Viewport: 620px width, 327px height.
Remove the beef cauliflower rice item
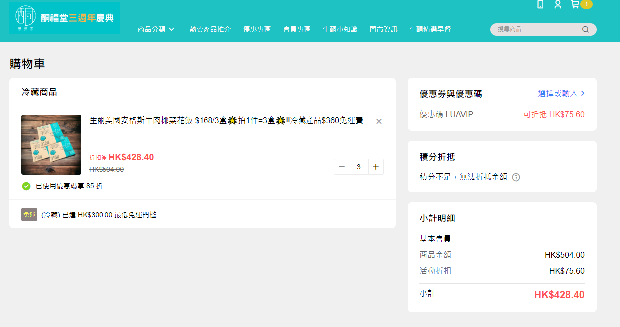click(x=379, y=121)
